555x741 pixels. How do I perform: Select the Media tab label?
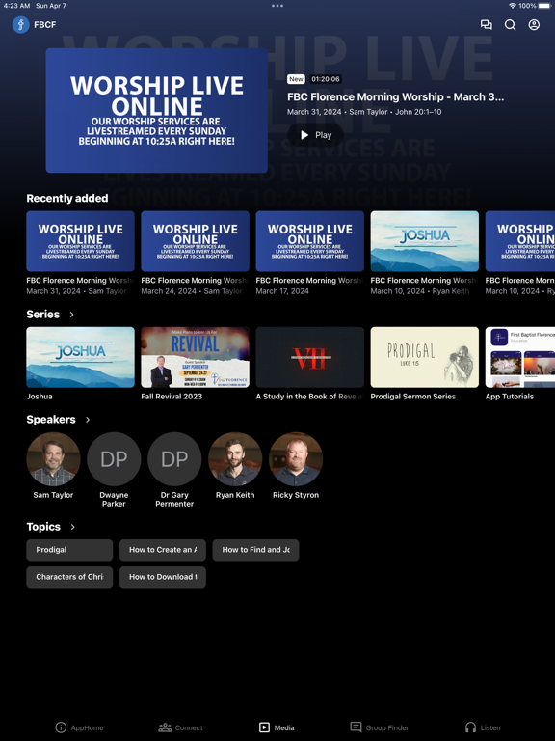click(x=284, y=727)
